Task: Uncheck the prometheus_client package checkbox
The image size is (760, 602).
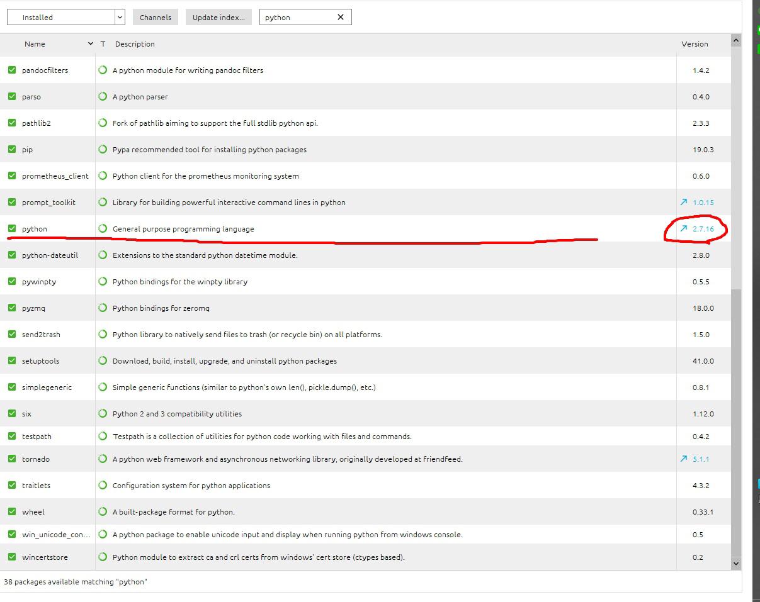Action: 12,176
